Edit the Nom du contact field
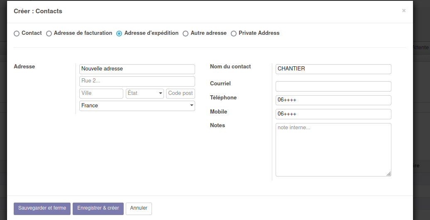 333,69
